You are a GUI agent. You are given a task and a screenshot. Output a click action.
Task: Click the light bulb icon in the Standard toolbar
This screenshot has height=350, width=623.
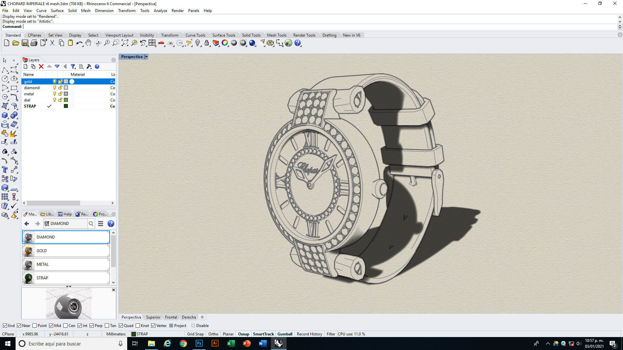click(x=198, y=43)
